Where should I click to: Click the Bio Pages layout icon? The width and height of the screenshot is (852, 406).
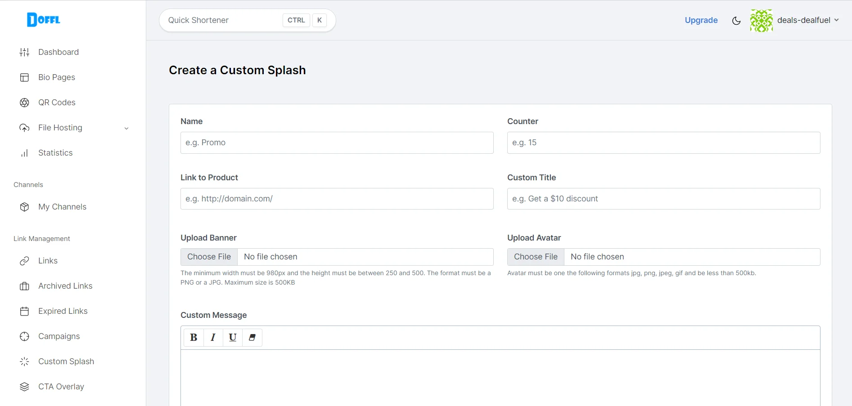click(x=24, y=77)
